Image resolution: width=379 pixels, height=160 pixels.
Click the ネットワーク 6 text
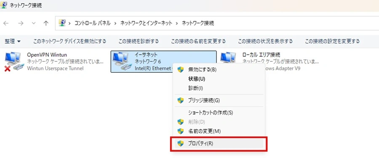pos(148,62)
